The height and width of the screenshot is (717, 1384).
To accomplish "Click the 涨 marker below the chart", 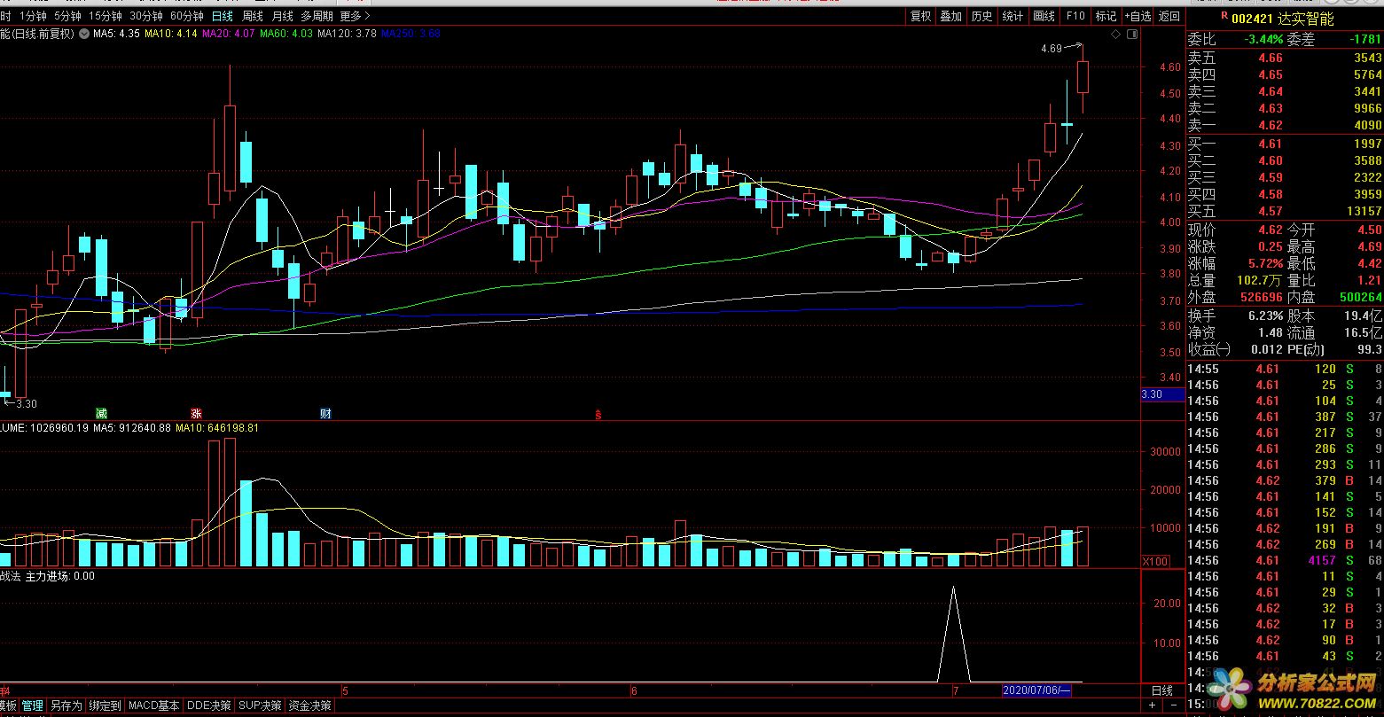I will 196,413.
